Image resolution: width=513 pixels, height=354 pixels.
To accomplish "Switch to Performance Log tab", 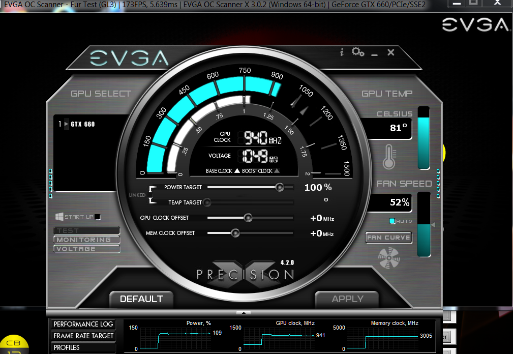I will point(83,324).
